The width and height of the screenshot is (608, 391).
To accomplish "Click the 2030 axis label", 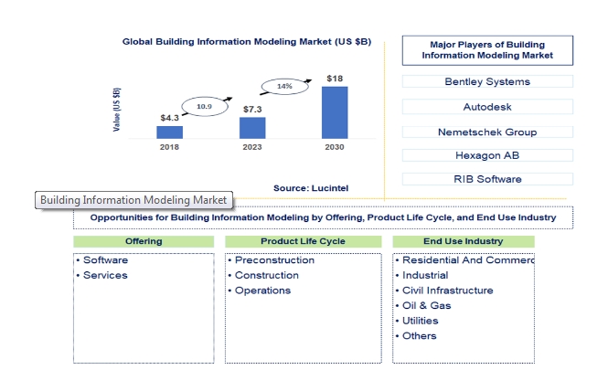I will pos(335,147).
